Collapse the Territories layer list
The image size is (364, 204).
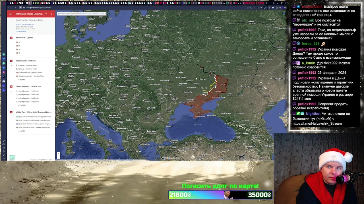click(11, 65)
